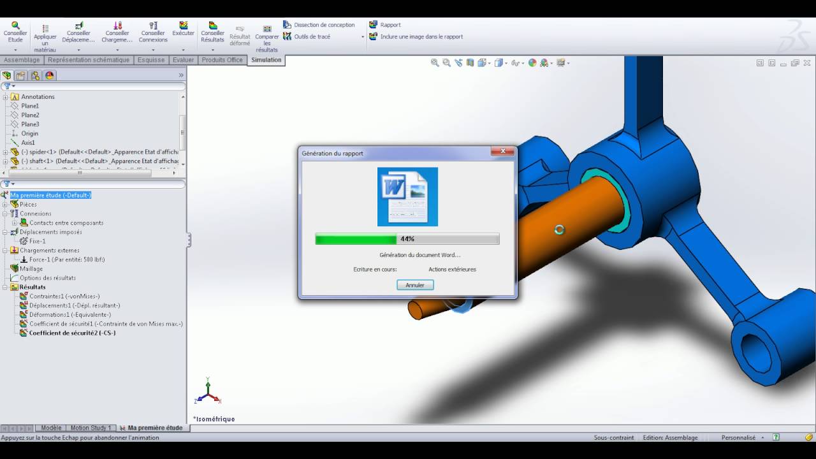Generate report with Rapport

click(385, 25)
